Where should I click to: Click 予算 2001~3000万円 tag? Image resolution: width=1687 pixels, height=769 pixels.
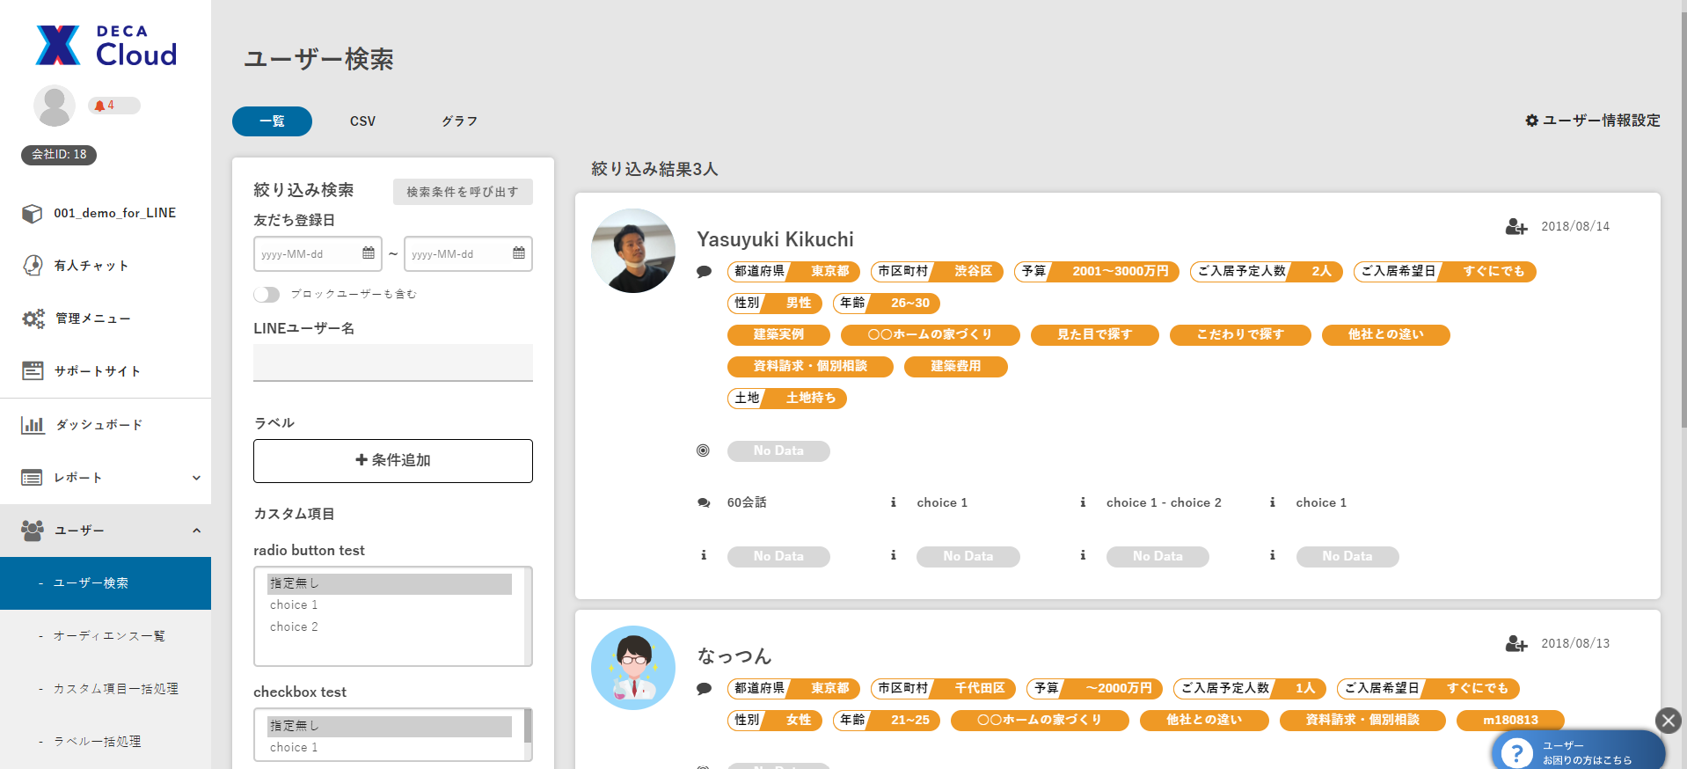click(x=1096, y=272)
